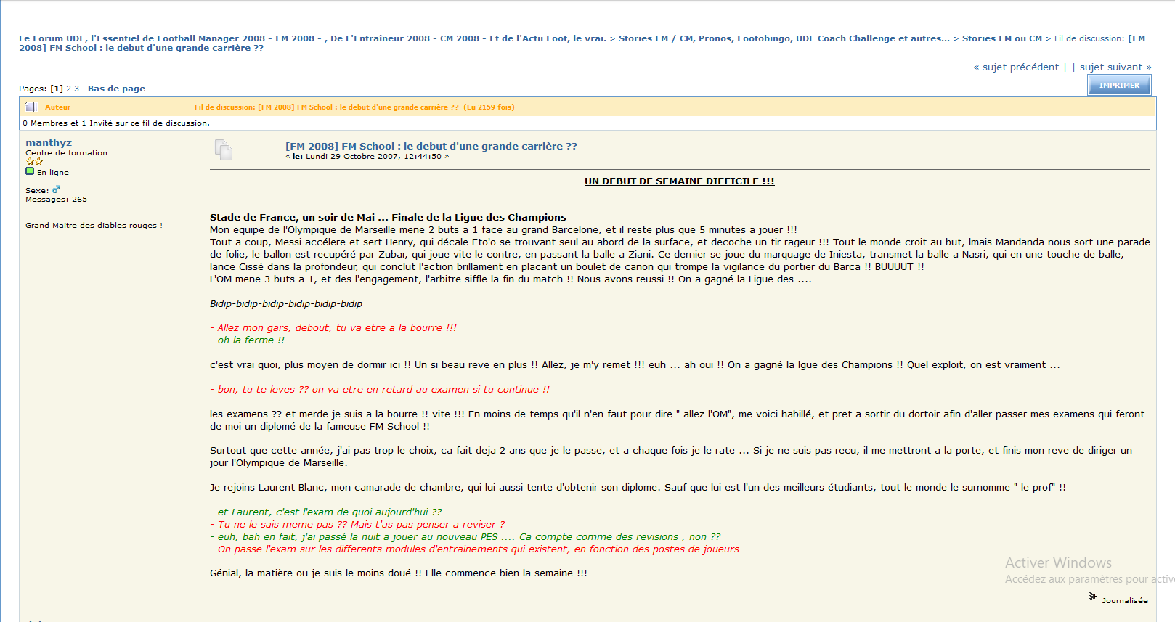The width and height of the screenshot is (1175, 622).
Task: Click the red line Allez mon gars, debout
Action: click(333, 328)
